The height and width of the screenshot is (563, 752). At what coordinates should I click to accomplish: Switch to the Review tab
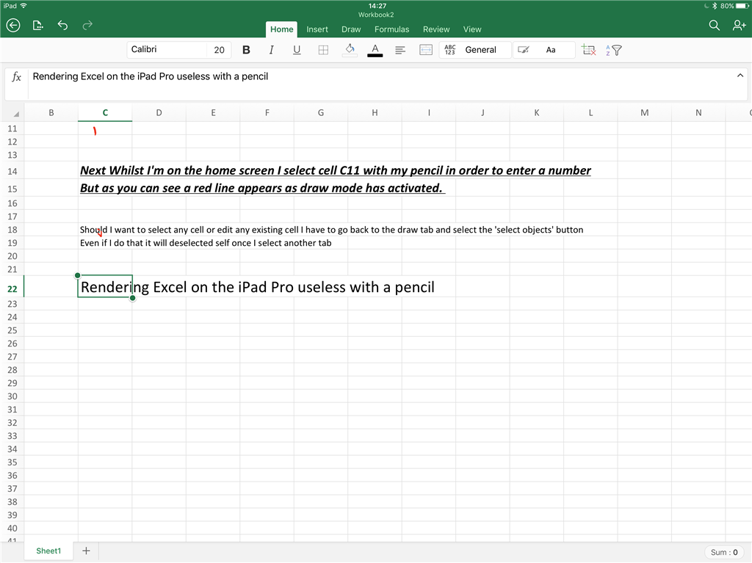pos(436,29)
